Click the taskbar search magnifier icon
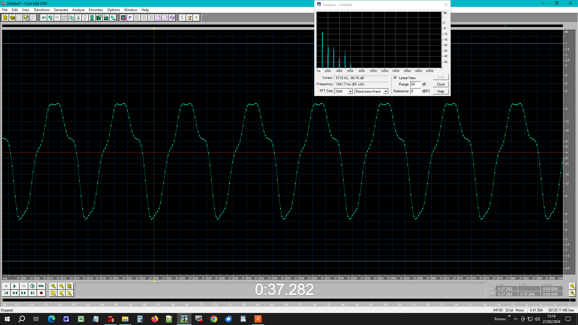The height and width of the screenshot is (325, 578). 22,319
